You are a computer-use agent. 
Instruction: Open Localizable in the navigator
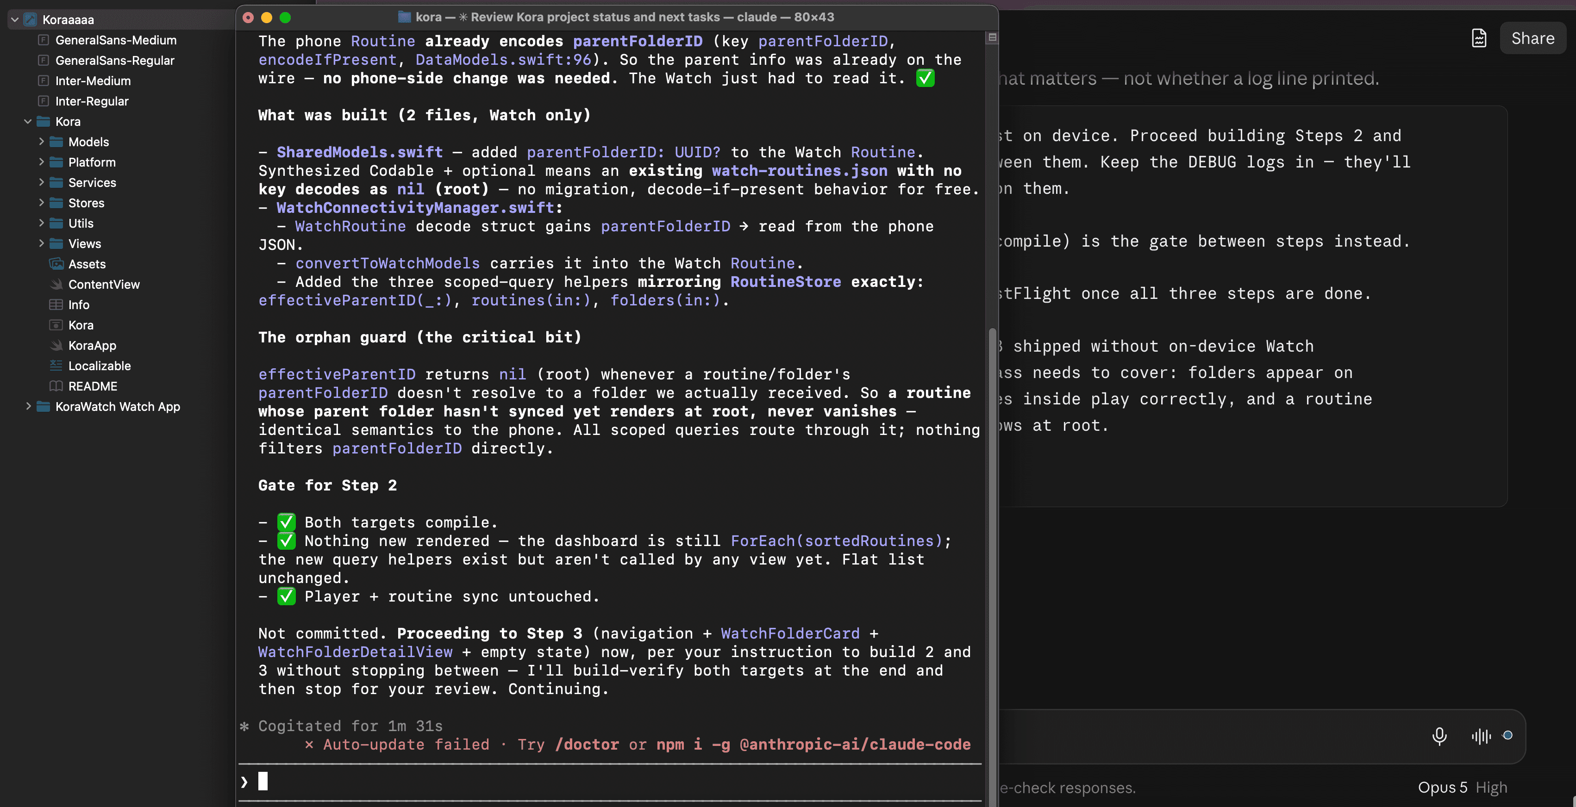(x=100, y=366)
